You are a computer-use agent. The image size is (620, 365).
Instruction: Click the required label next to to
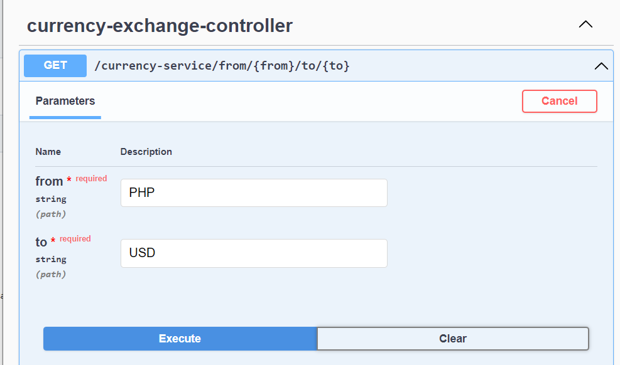(75, 238)
